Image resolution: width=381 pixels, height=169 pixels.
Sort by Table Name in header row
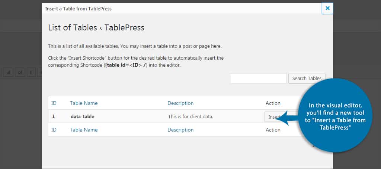click(x=84, y=103)
